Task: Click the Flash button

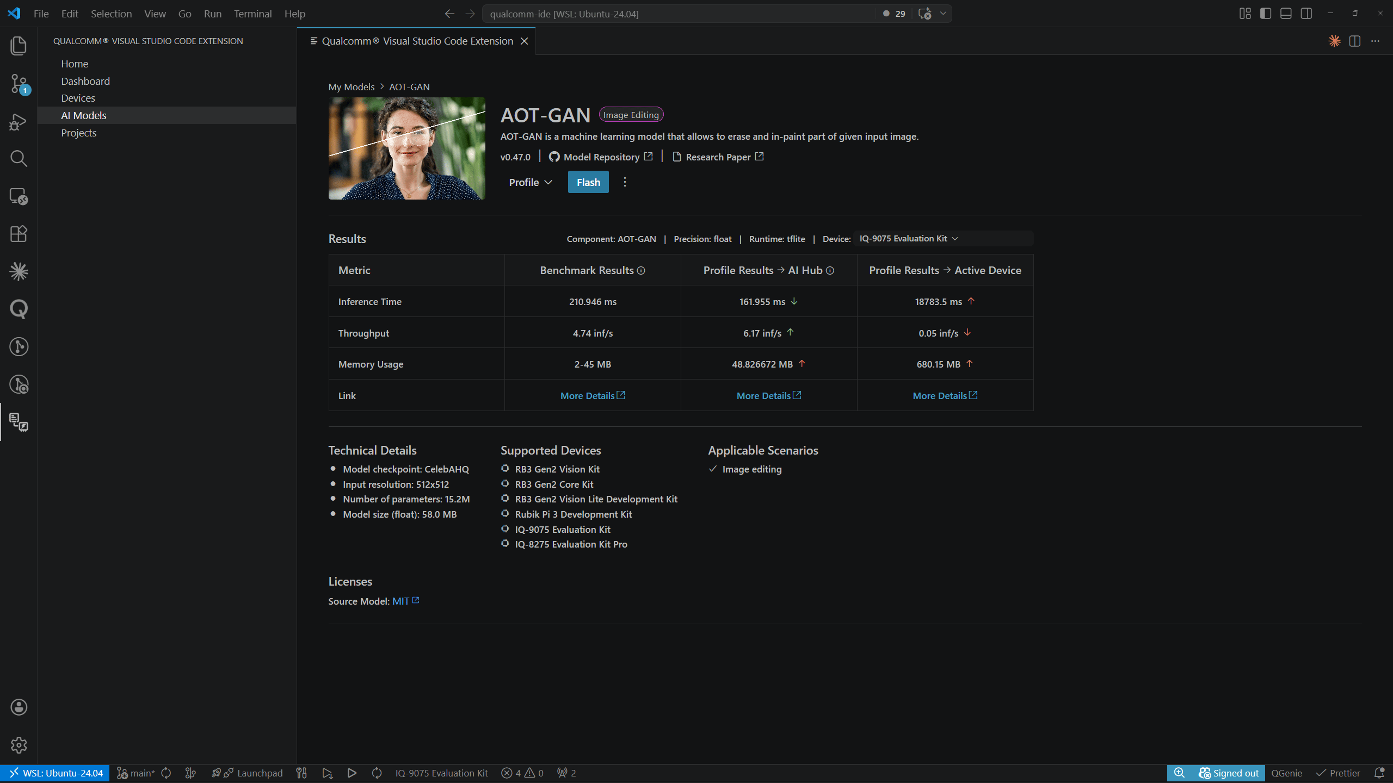Action: [x=588, y=182]
